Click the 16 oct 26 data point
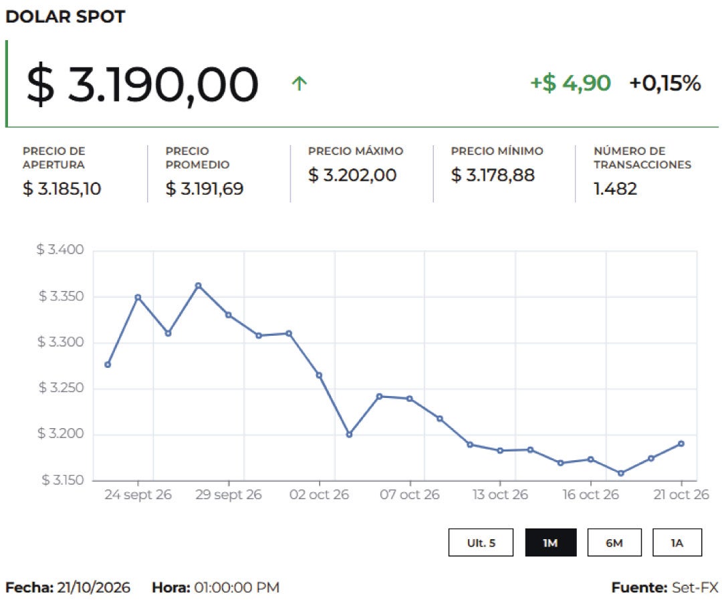The image size is (722, 602). coord(591,460)
